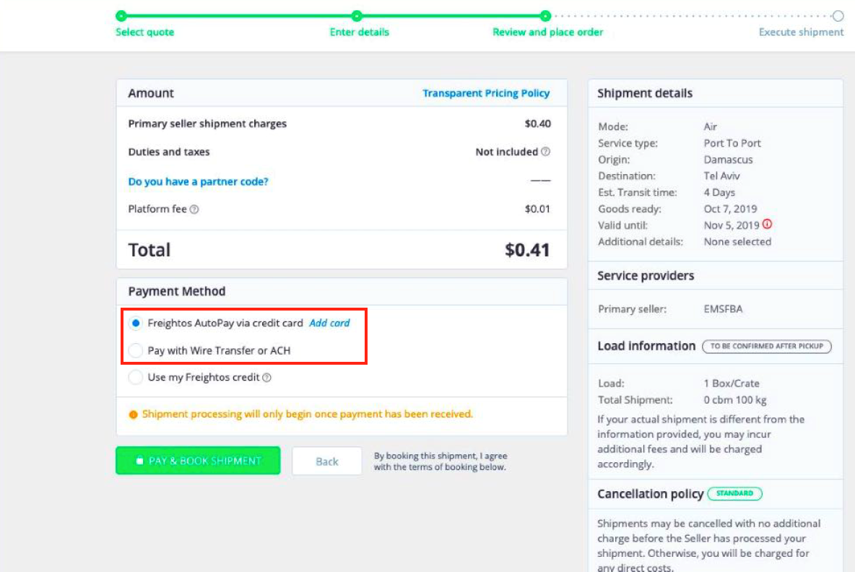
Task: Click the Enter details step circle
Action: coord(357,16)
